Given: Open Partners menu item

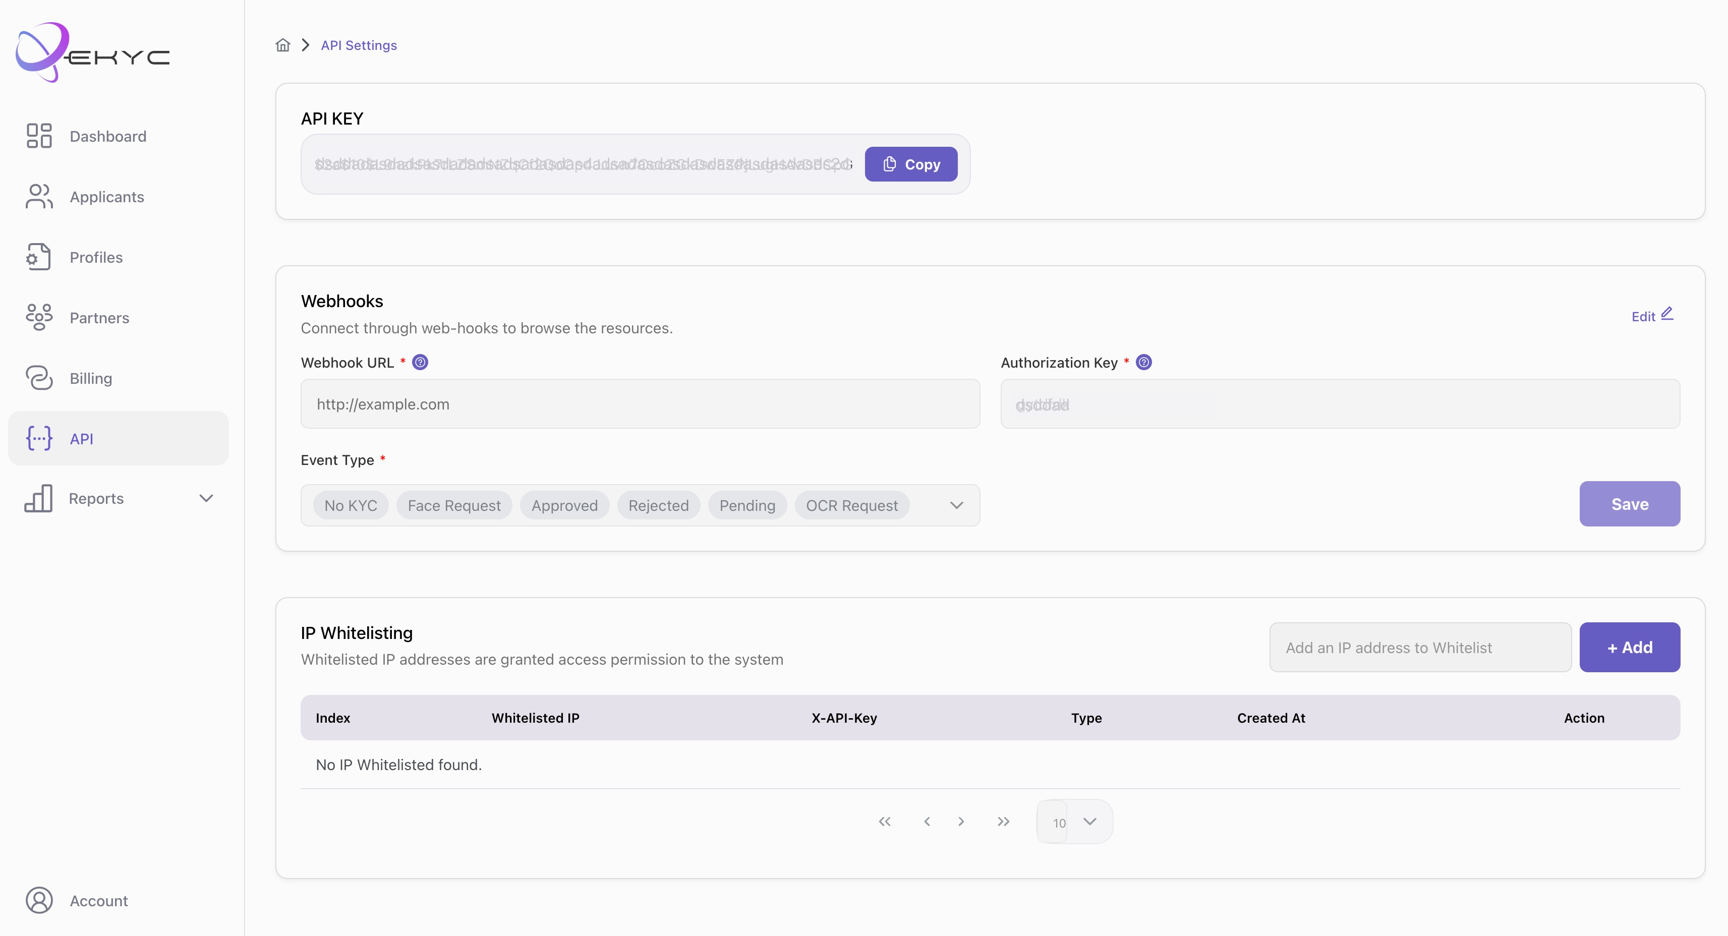Looking at the screenshot, I should point(118,317).
